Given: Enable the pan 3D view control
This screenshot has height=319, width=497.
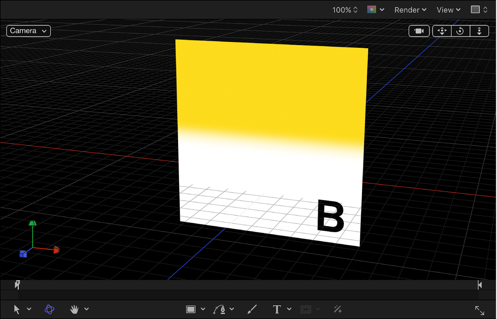Looking at the screenshot, I should click(441, 31).
